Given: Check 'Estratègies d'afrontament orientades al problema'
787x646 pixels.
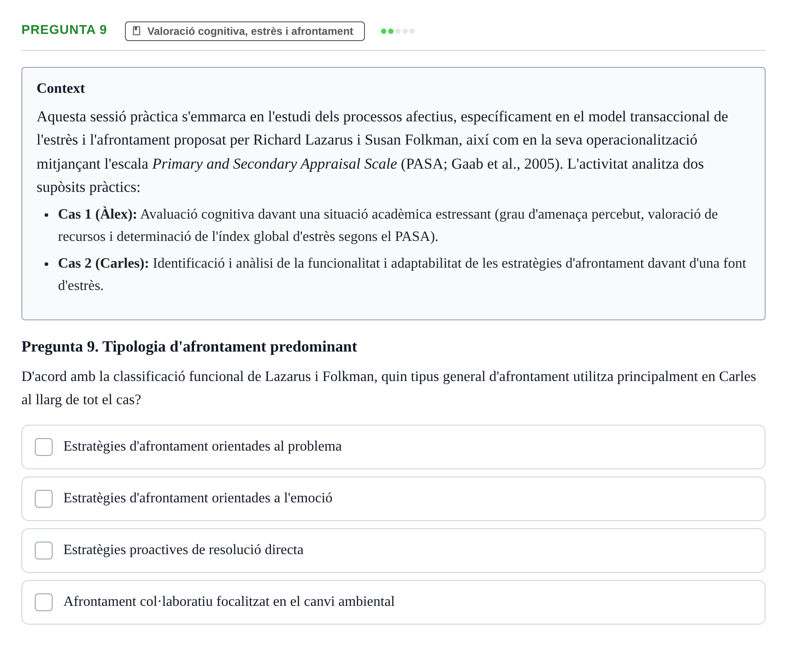Looking at the screenshot, I should coord(44,447).
